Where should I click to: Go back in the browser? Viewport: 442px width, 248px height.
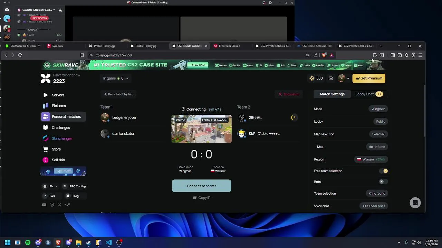6,55
